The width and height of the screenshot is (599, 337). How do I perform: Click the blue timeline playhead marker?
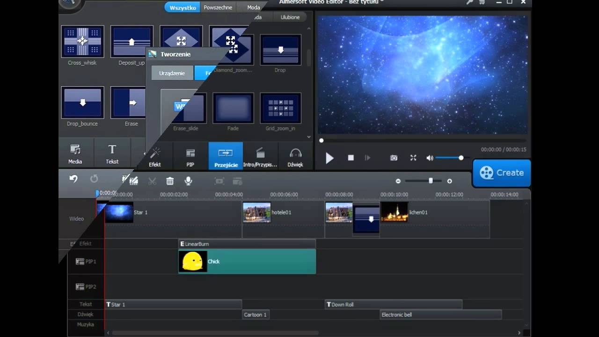point(97,193)
